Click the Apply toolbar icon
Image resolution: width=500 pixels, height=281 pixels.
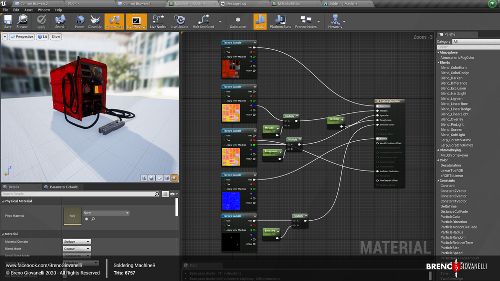click(x=41, y=21)
